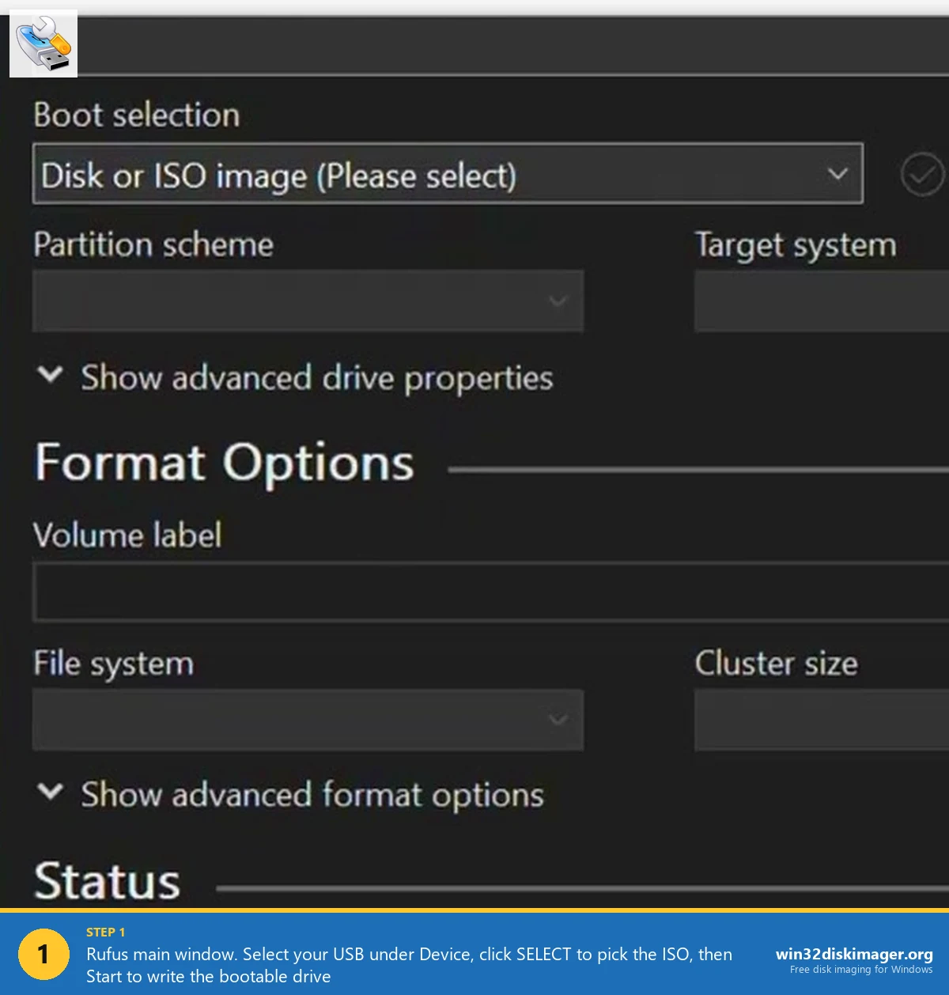Select Disk or ISO image option

pos(278,174)
